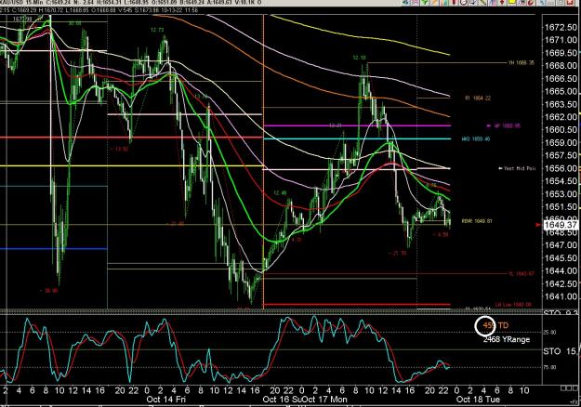581x407 pixels.
Task: Click the 1641.00 price axis label
Action: click(561, 296)
